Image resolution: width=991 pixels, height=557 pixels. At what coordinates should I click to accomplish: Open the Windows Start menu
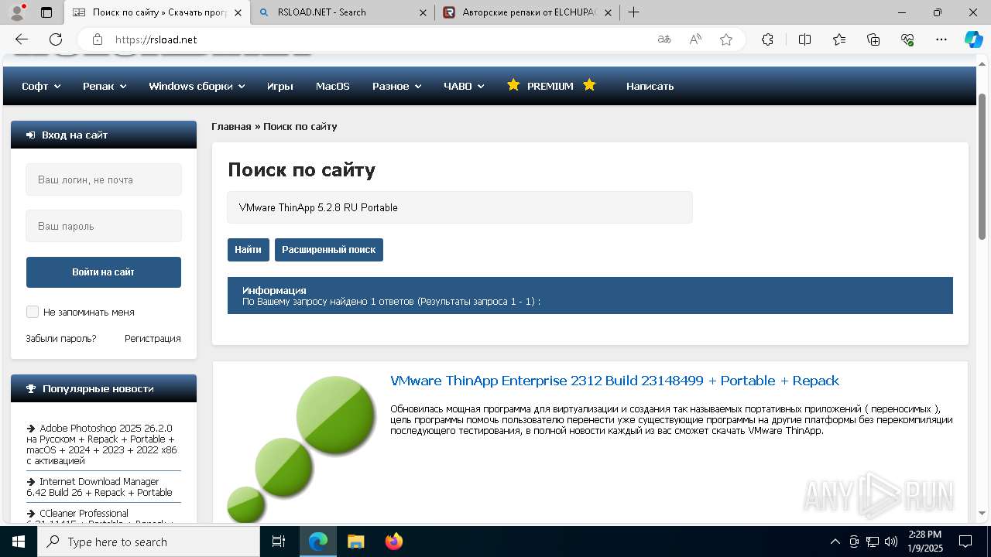pyautogui.click(x=19, y=542)
